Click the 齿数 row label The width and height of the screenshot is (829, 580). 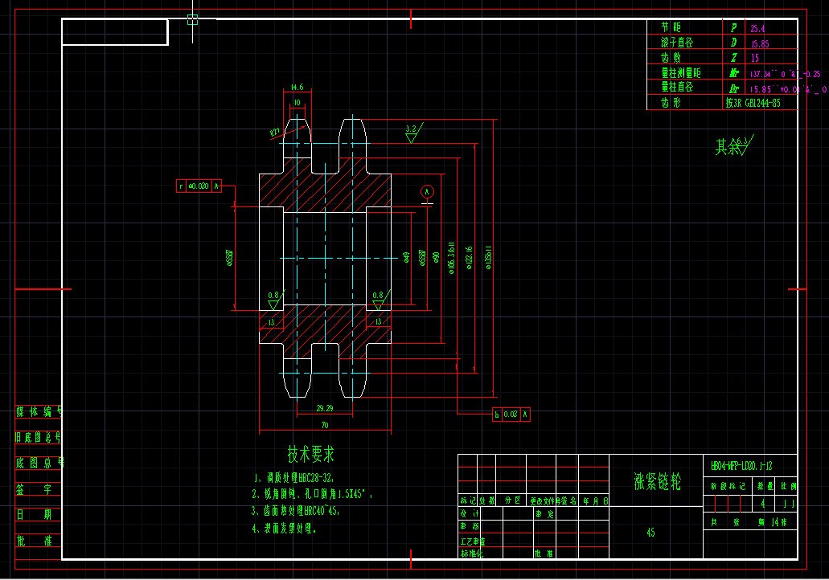pos(671,57)
